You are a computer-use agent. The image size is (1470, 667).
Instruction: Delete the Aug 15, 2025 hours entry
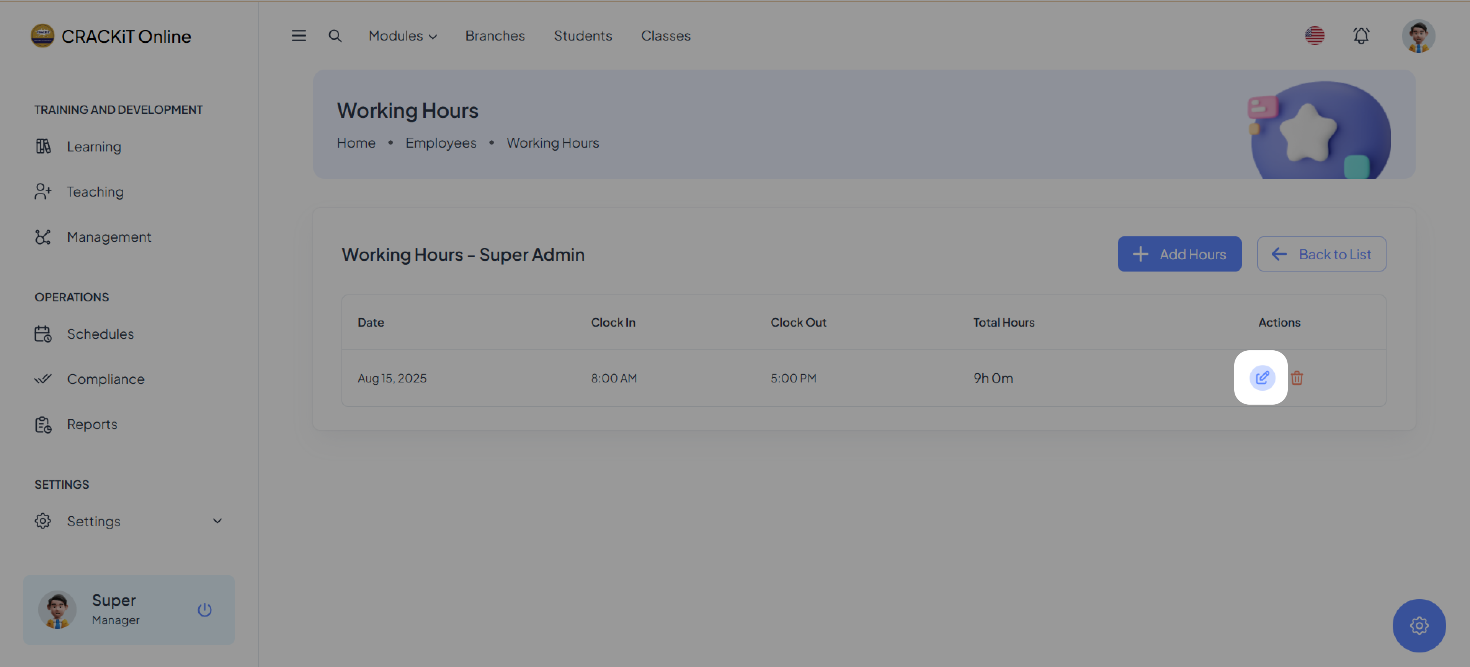(x=1297, y=378)
